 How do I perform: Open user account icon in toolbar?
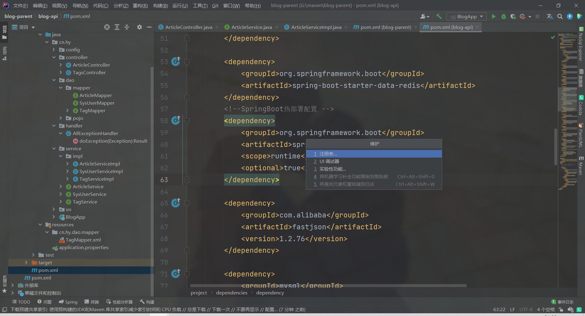[x=425, y=16]
